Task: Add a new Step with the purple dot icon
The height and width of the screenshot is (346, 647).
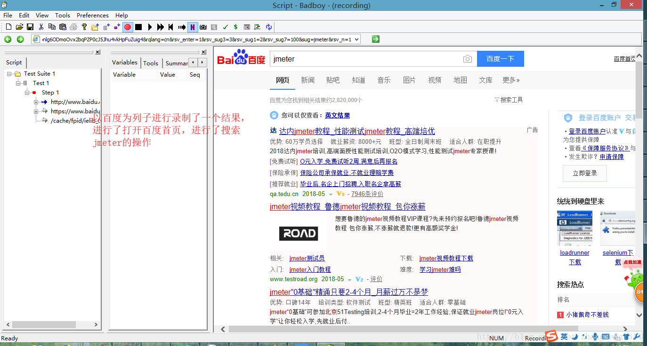Action: coord(117,27)
